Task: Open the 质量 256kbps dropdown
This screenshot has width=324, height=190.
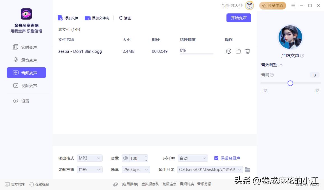Action: (136, 170)
